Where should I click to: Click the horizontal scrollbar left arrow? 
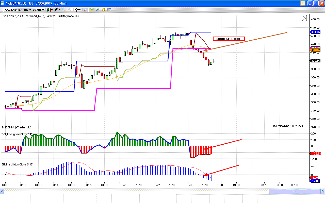2,192
